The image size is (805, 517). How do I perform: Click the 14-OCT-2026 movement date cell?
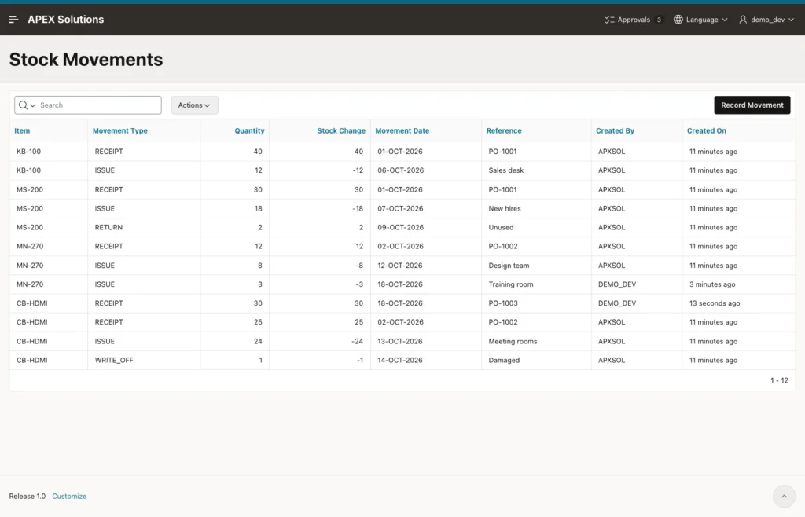426,360
